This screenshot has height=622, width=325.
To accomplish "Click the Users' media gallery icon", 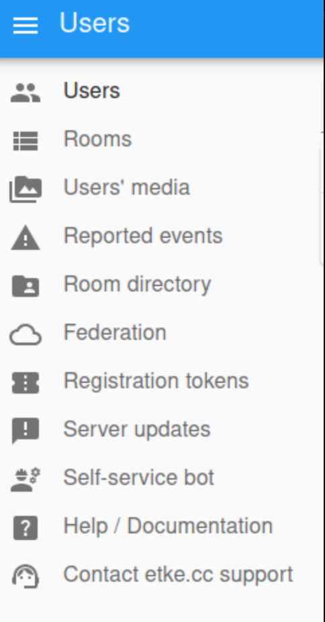I will pyautogui.click(x=26, y=189).
